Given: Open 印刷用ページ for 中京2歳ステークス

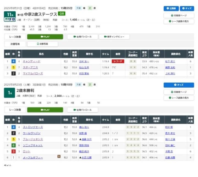Looking at the screenshot, I should click(x=179, y=15).
